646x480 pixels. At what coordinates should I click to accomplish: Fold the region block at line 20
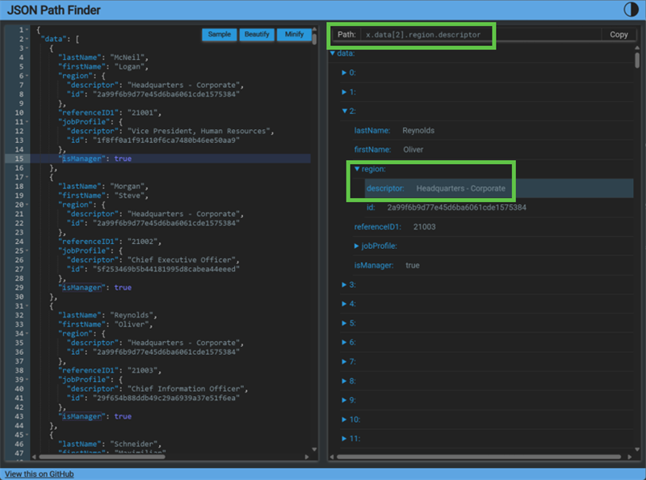(27, 205)
